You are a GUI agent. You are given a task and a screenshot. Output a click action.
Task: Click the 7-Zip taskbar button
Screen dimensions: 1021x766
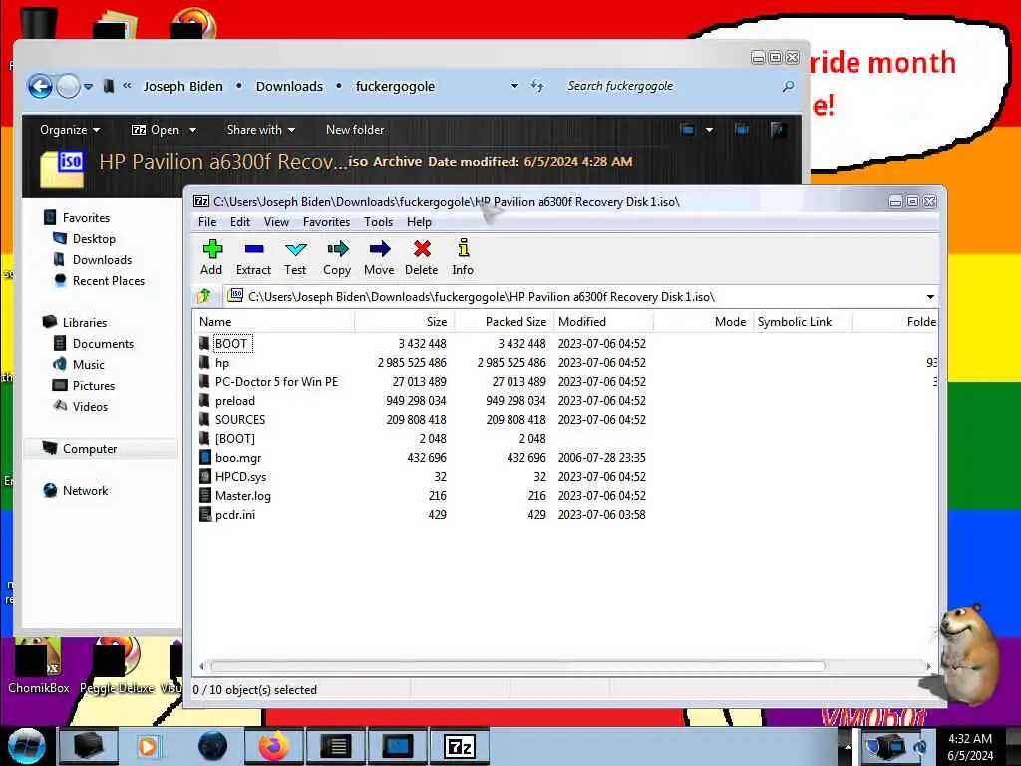pos(459,746)
